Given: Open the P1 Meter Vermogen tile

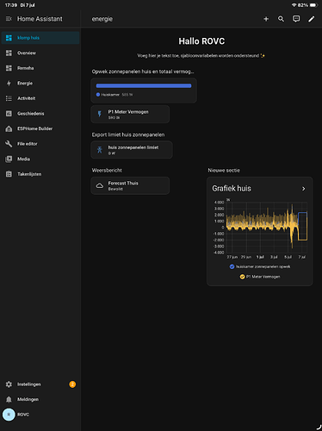Looking at the screenshot, I should [130, 115].
